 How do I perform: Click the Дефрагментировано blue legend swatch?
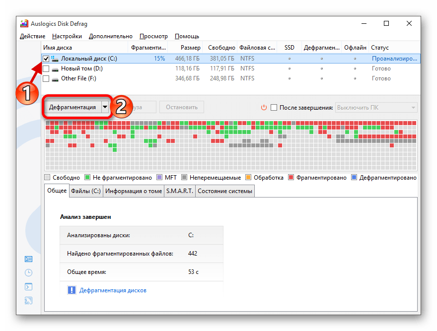354,178
